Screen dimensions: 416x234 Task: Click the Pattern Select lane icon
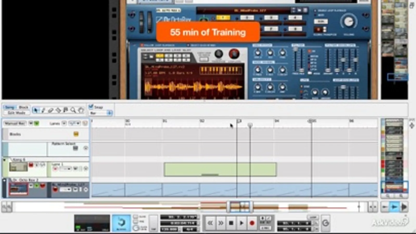(x=75, y=148)
